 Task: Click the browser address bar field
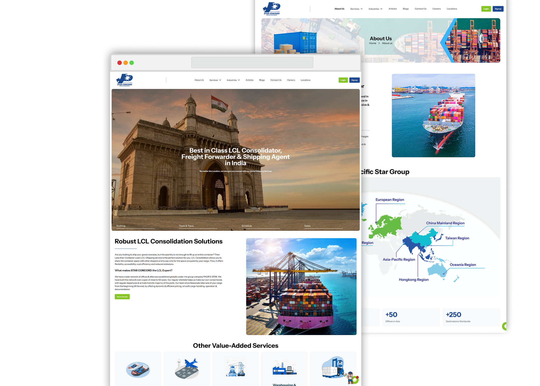point(252,63)
